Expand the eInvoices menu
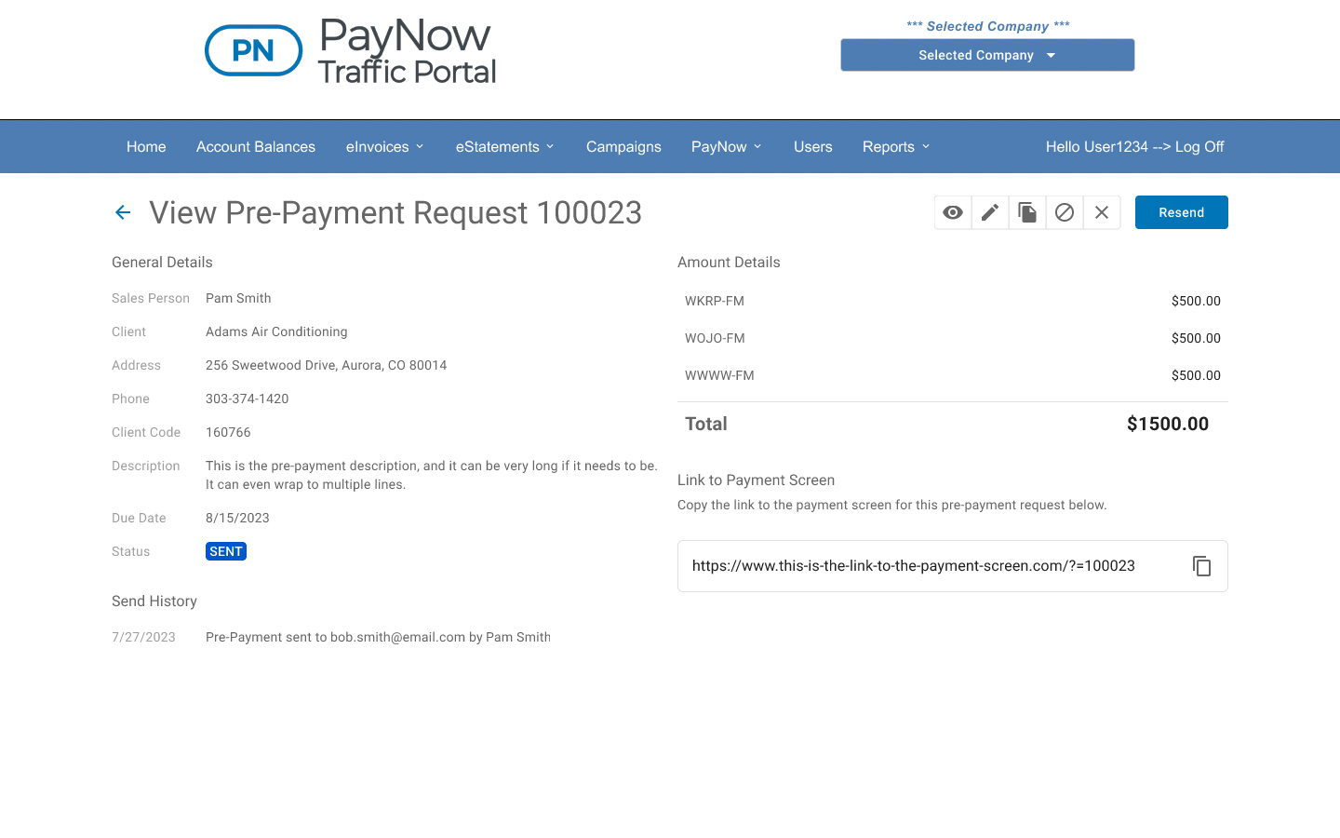Image resolution: width=1340 pixels, height=838 pixels. point(385,147)
